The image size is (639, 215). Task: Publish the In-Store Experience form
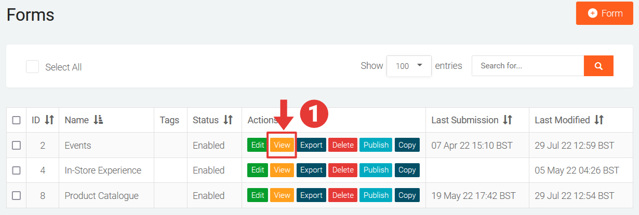376,170
